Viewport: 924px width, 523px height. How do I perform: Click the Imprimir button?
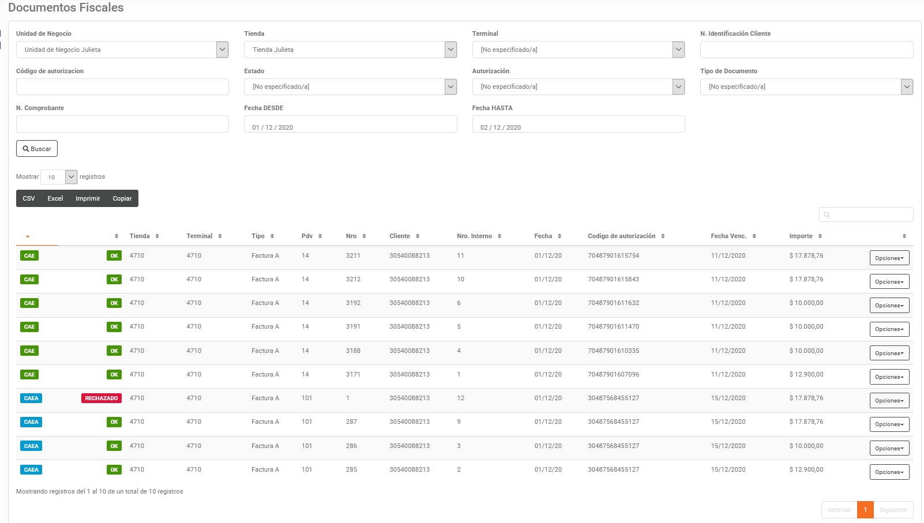pos(88,198)
